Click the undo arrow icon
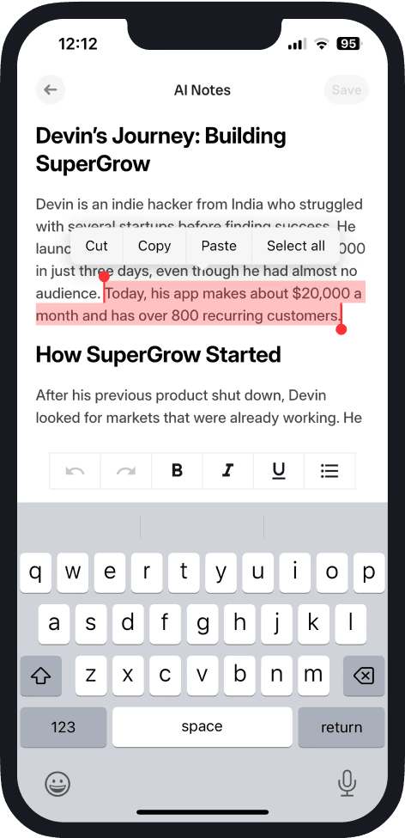The width and height of the screenshot is (405, 838). tap(75, 471)
